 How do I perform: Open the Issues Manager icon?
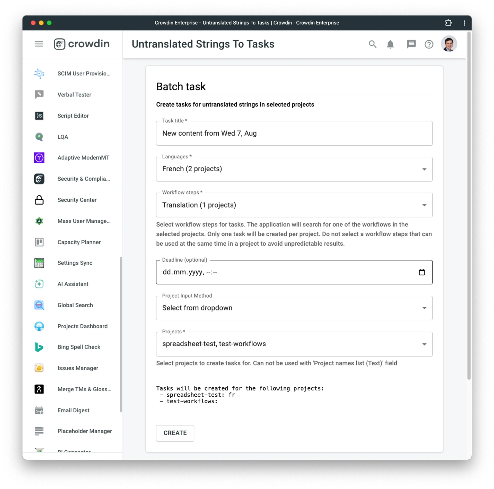(x=40, y=368)
